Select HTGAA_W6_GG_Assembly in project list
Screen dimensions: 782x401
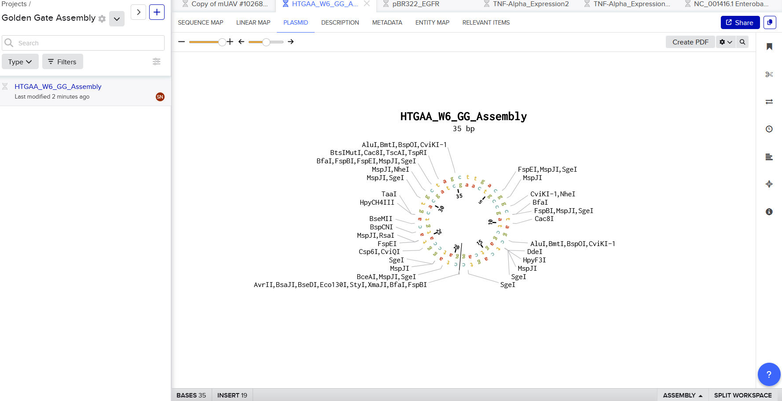coord(58,87)
